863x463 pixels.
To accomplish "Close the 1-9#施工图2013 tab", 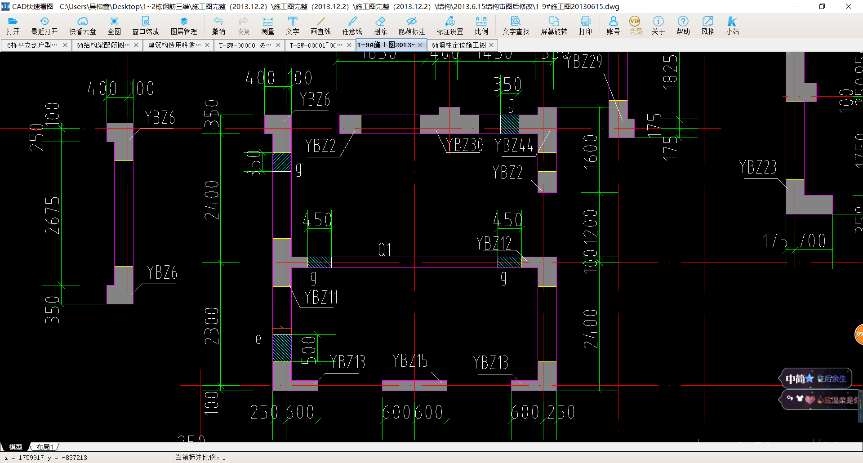I will pyautogui.click(x=420, y=45).
